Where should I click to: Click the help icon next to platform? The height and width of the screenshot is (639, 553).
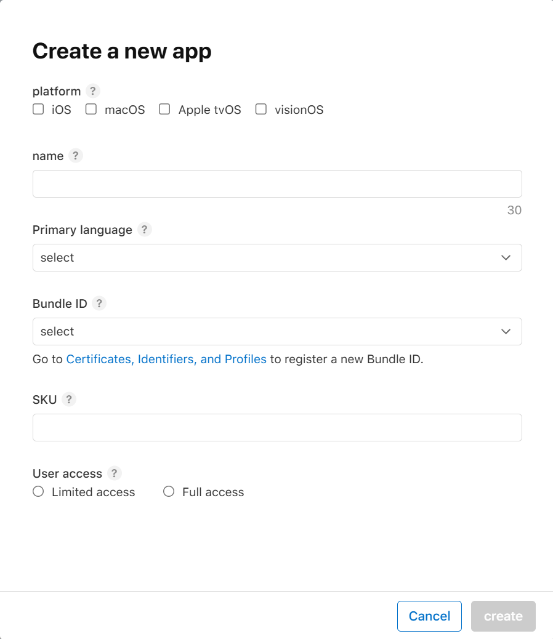[x=92, y=91]
